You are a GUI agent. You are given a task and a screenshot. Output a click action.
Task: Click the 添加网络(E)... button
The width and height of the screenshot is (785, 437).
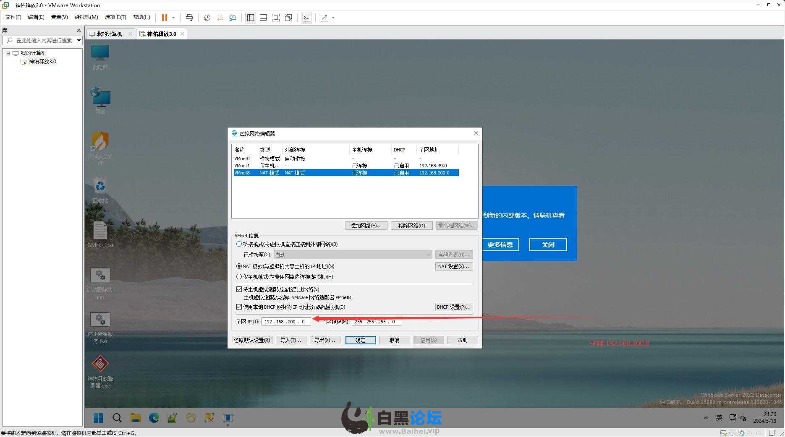click(x=366, y=226)
